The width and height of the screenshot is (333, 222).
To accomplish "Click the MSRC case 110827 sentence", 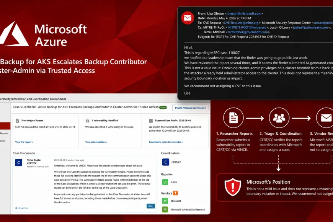I will point(212,53).
